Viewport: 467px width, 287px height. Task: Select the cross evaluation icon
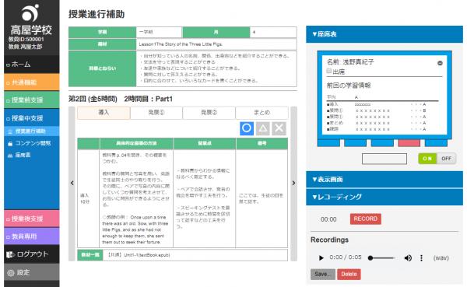pyautogui.click(x=279, y=128)
